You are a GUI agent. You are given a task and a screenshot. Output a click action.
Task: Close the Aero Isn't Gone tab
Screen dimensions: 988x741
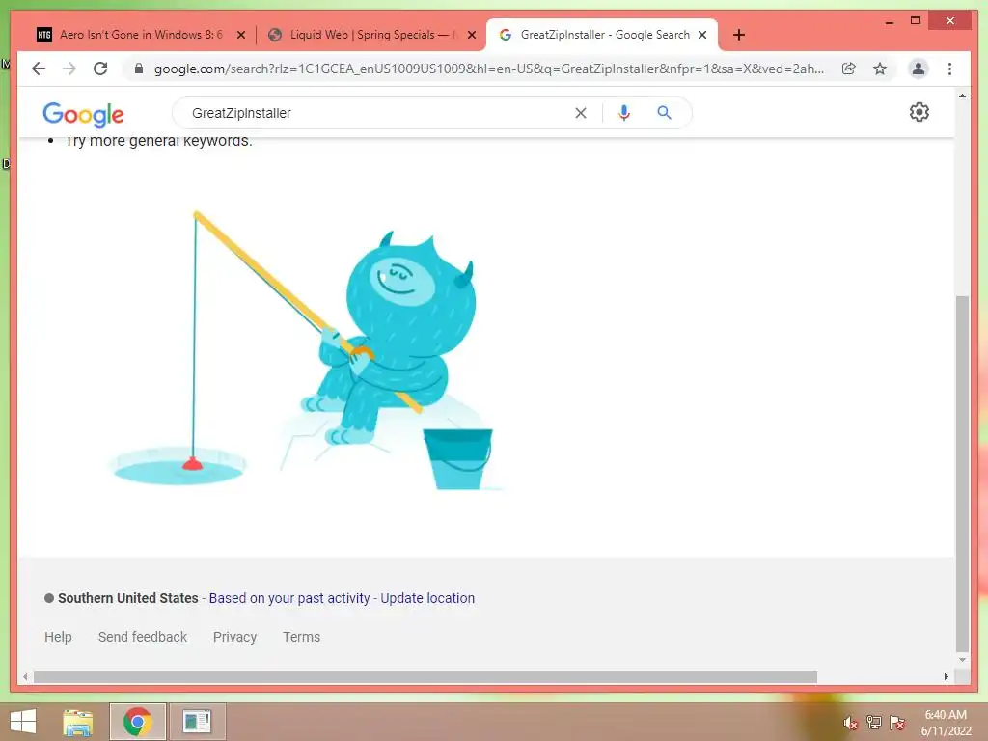(x=240, y=35)
